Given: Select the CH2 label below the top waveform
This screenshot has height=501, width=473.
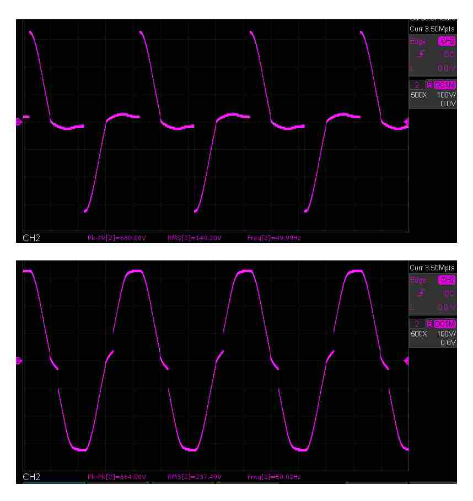Looking at the screenshot, I should click(x=31, y=238).
